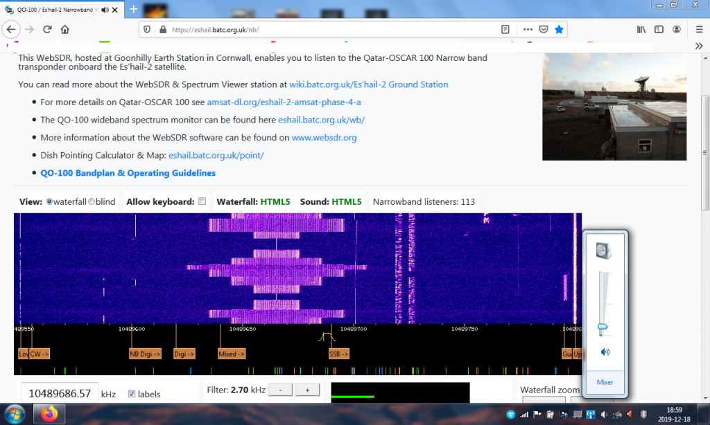Open the tracking protection shield panel
710x425 pixels.
tap(147, 29)
